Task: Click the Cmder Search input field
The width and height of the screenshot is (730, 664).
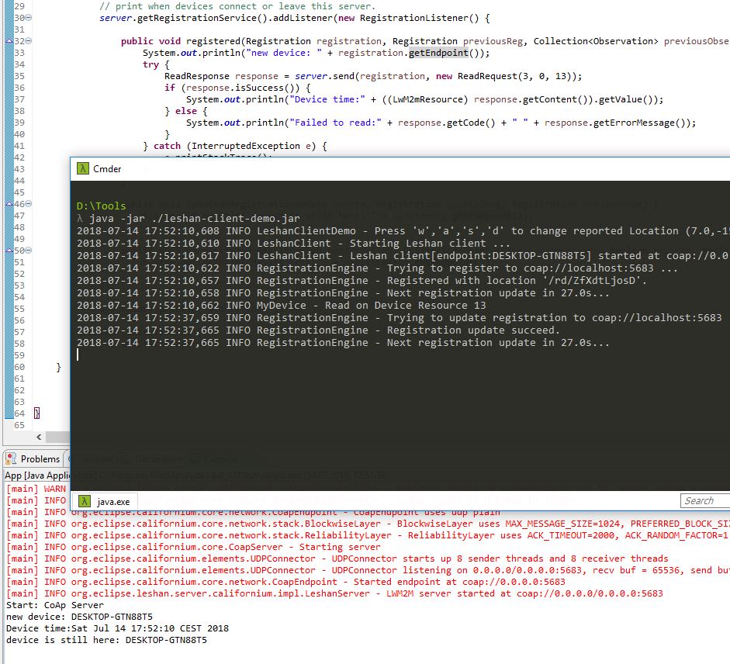Action: [704, 501]
